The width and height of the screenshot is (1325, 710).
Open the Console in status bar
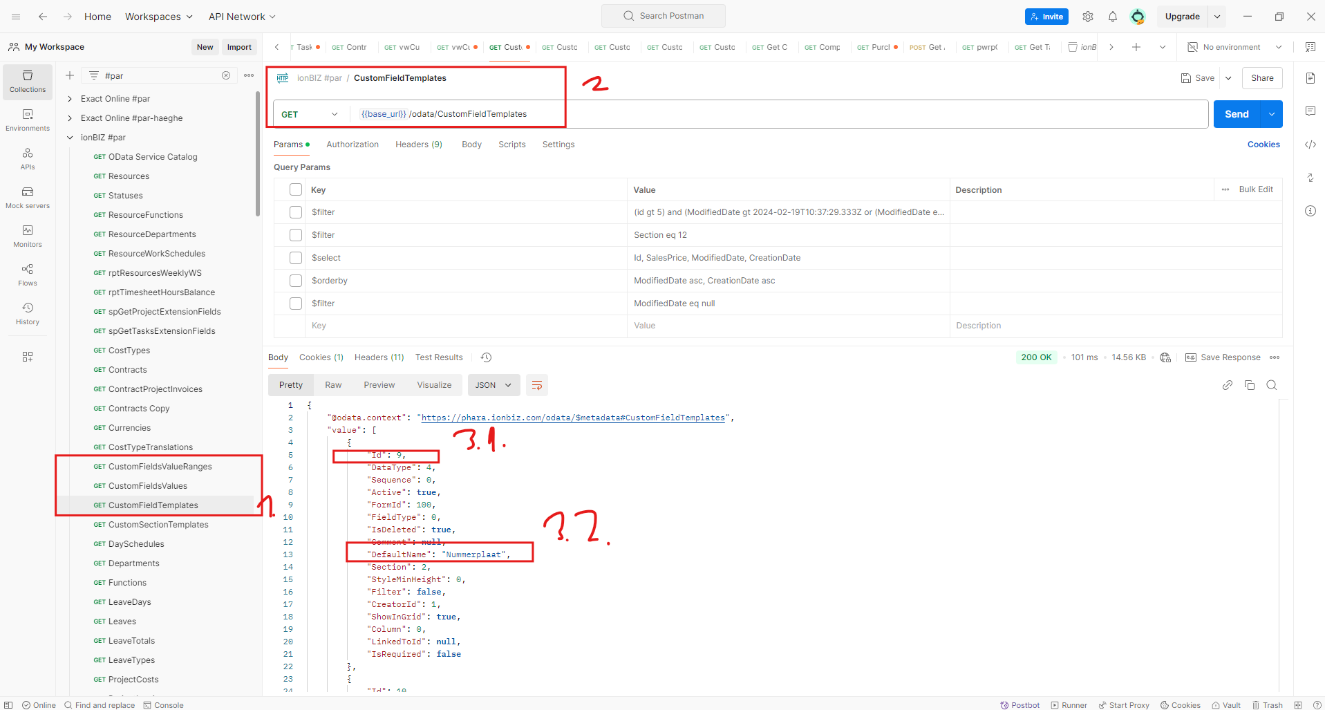pos(164,705)
